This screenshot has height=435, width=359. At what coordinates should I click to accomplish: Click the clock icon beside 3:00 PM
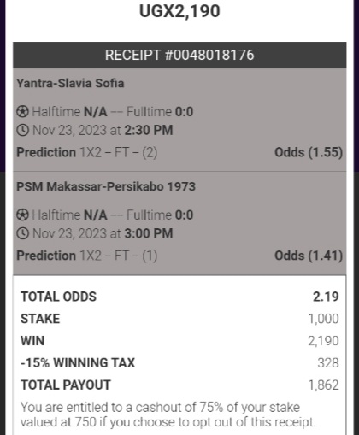pyautogui.click(x=22, y=233)
